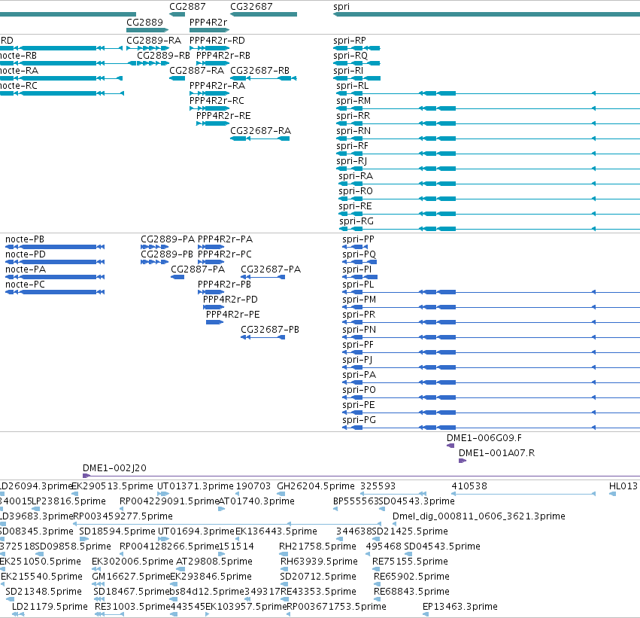The width and height of the screenshot is (640, 618).
Task: Select the PPP4R2r-RB transcript label
Action: pos(223,56)
